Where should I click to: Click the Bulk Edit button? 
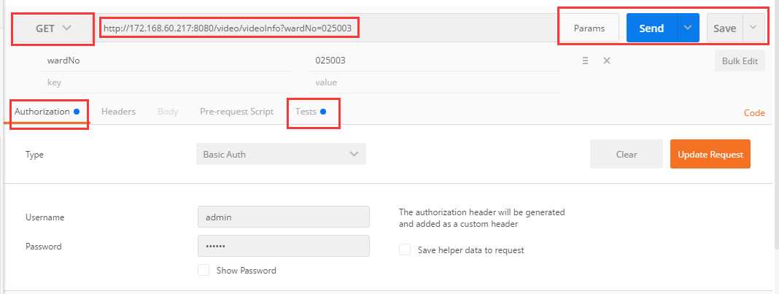point(740,61)
